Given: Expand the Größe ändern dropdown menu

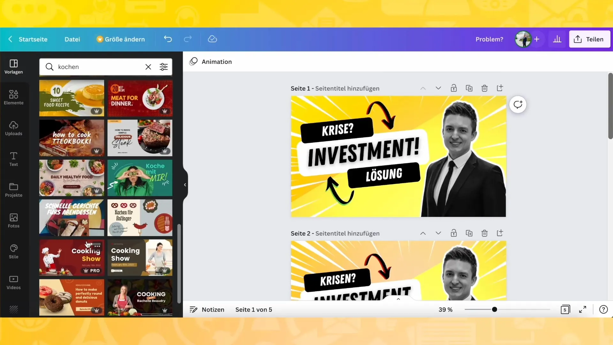Looking at the screenshot, I should [x=122, y=39].
